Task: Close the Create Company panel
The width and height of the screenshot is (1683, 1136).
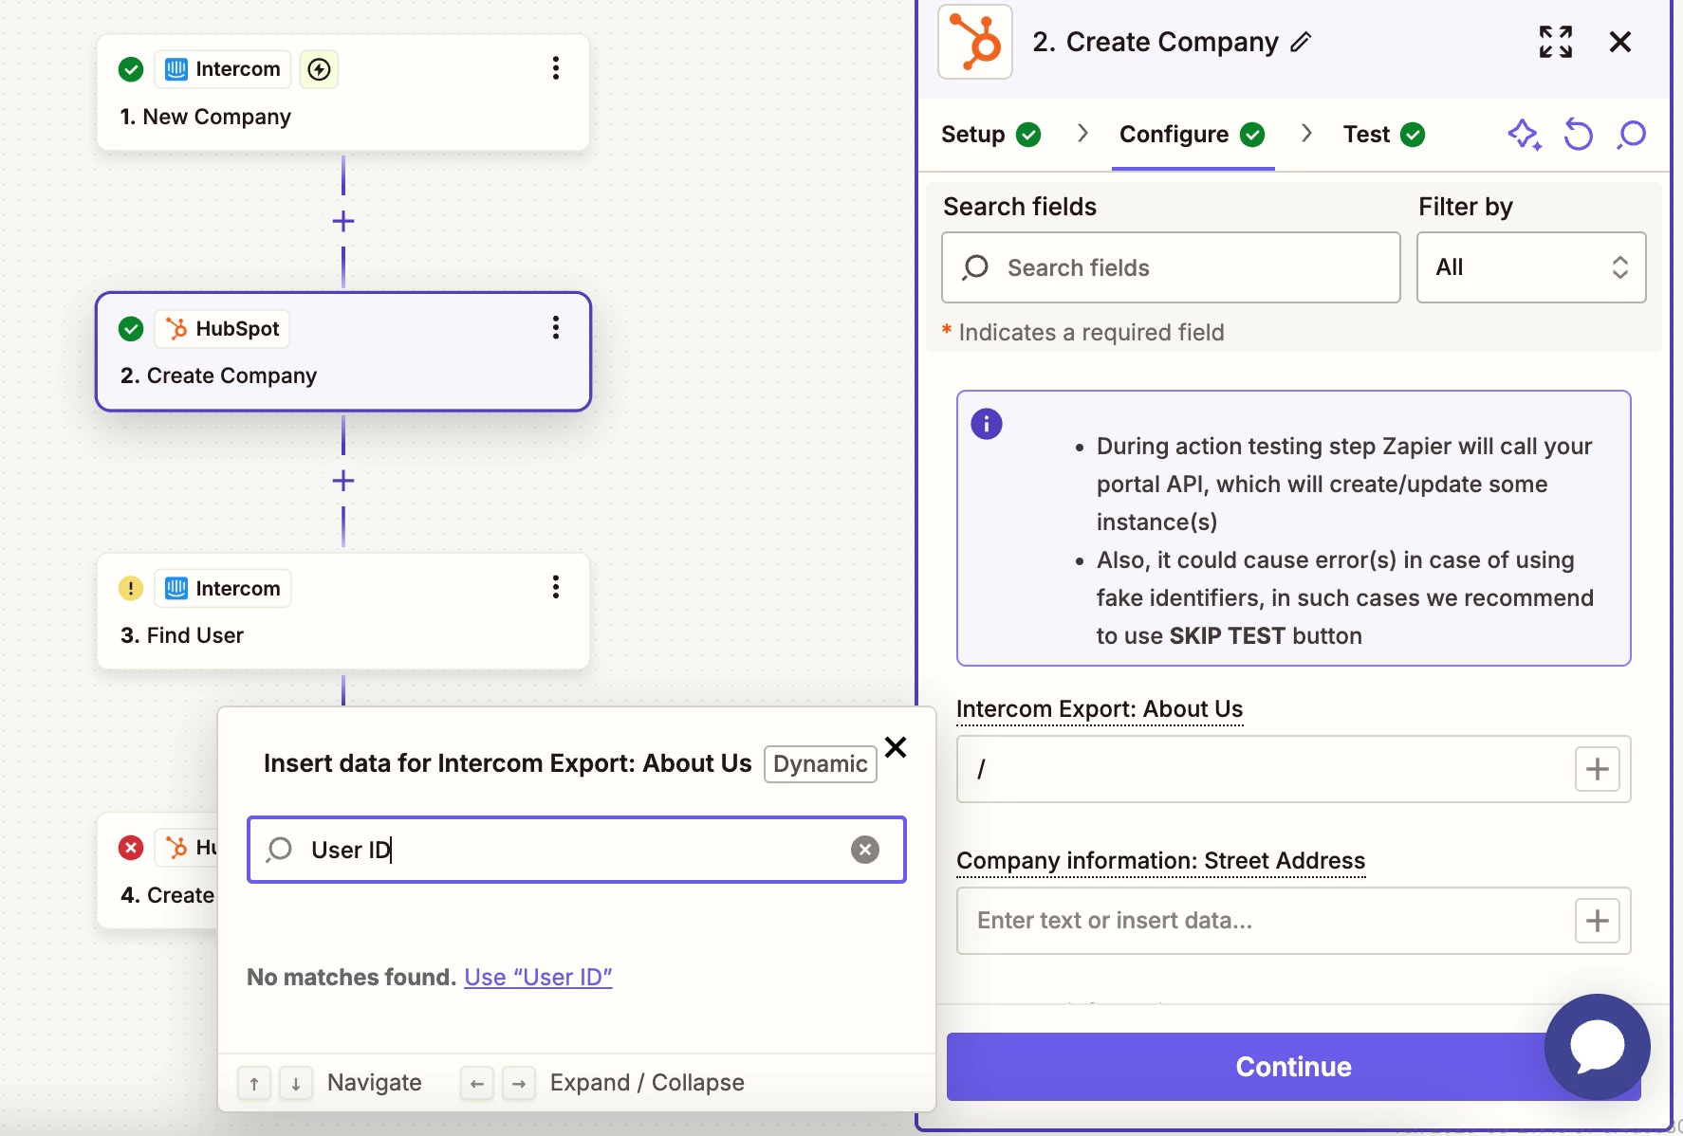Action: pos(1620,42)
